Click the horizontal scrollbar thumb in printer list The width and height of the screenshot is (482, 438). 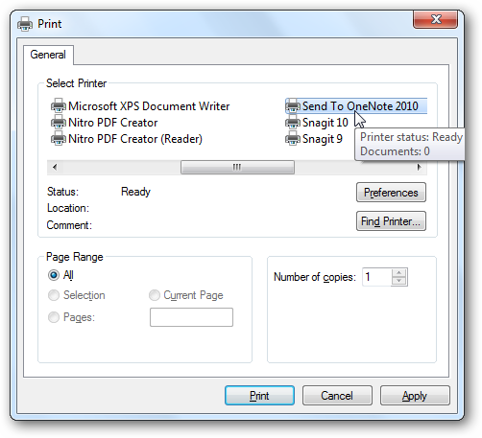click(237, 167)
